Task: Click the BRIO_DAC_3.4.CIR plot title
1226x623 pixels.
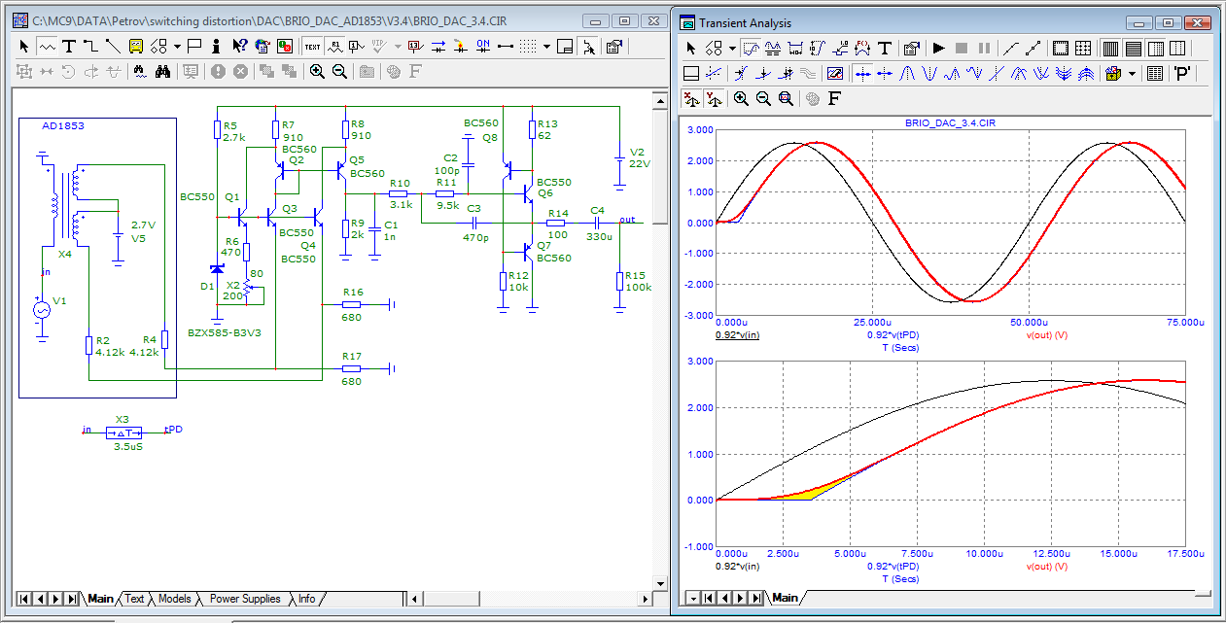Action: (x=949, y=123)
